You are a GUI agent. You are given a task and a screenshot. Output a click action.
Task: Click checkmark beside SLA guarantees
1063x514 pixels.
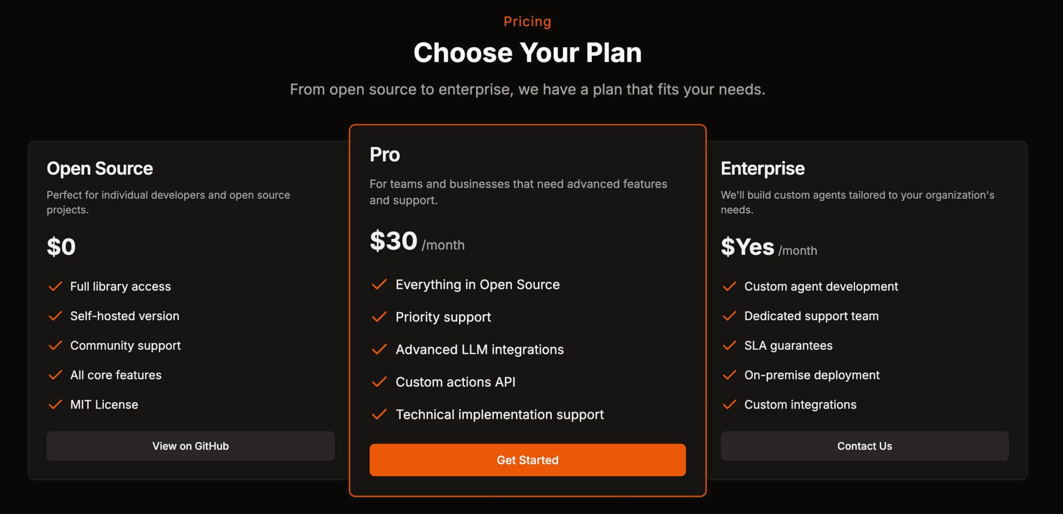(x=730, y=346)
